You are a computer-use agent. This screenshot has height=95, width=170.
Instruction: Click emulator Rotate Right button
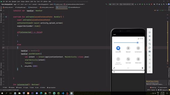[150, 48]
